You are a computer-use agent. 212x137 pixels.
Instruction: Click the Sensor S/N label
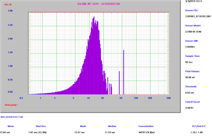click(x=192, y=41)
